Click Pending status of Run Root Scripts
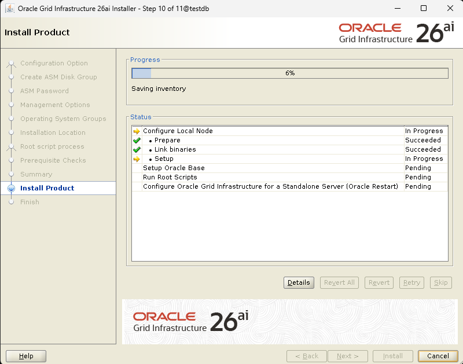Screen dimensions: 463x364 [x=418, y=177]
